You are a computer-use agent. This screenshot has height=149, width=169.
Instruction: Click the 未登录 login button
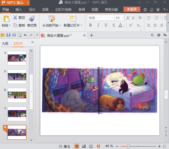click(132, 9)
